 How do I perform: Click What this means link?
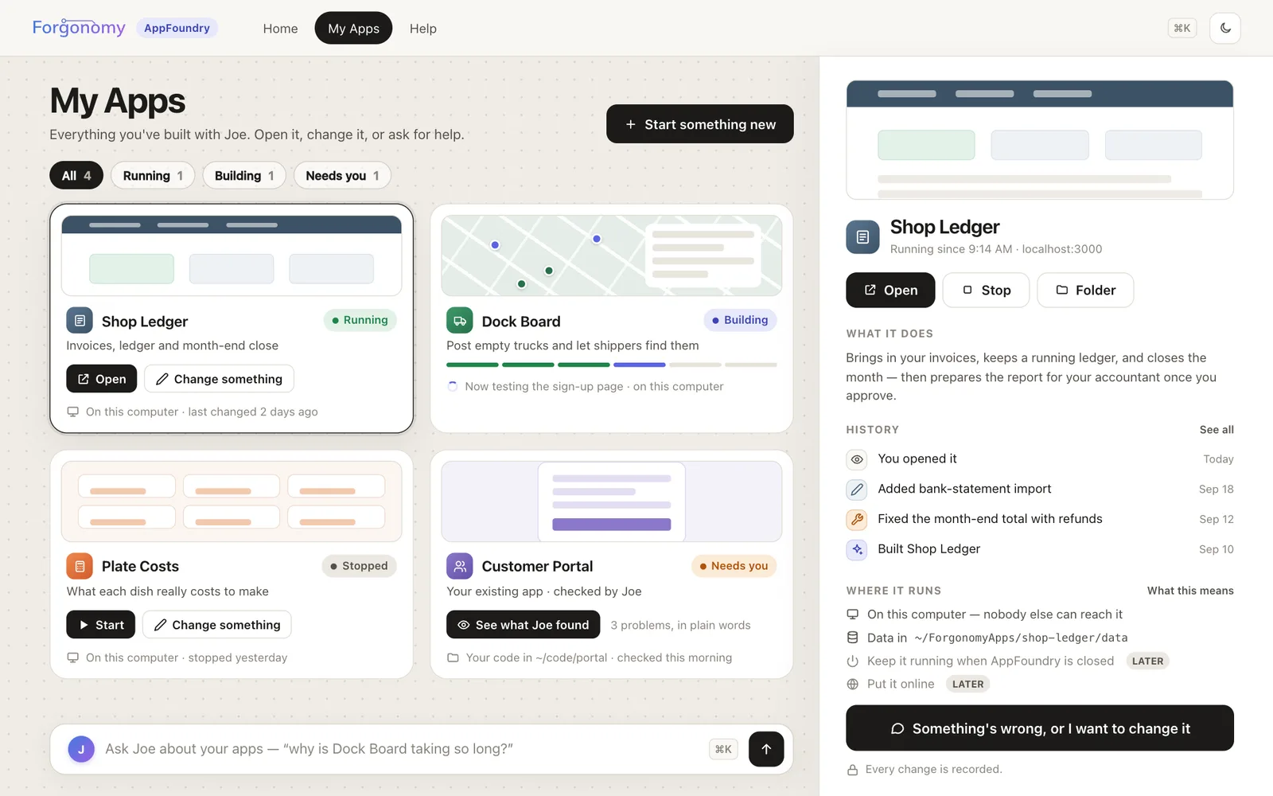1190,591
